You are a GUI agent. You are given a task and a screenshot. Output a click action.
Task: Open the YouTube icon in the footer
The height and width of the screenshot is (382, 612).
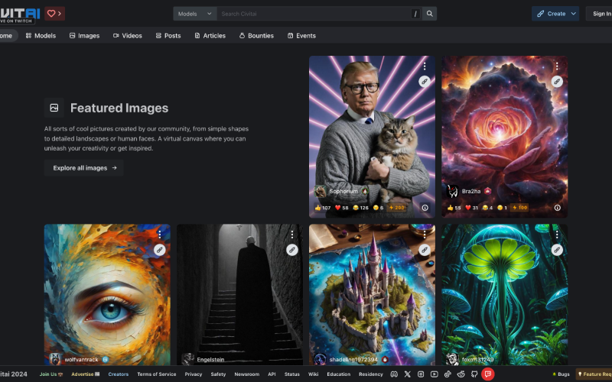434,374
